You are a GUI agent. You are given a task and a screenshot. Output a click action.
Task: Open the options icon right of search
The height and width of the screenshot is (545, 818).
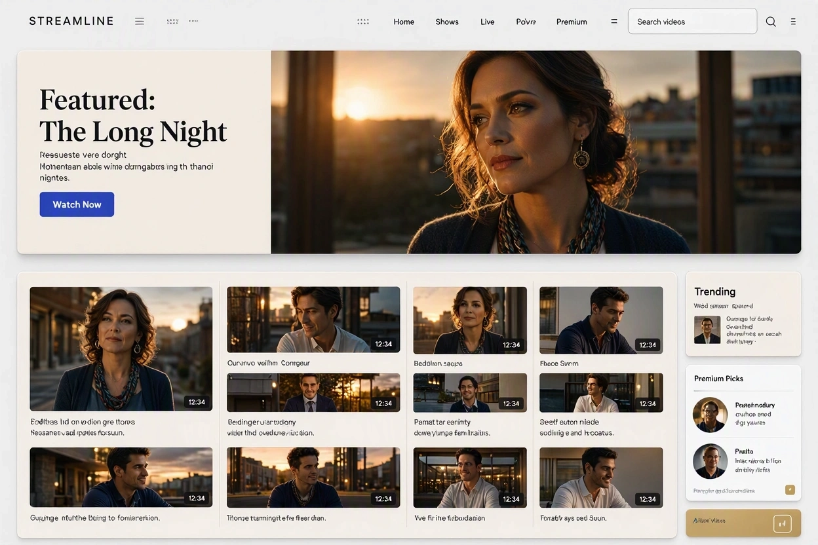(793, 22)
